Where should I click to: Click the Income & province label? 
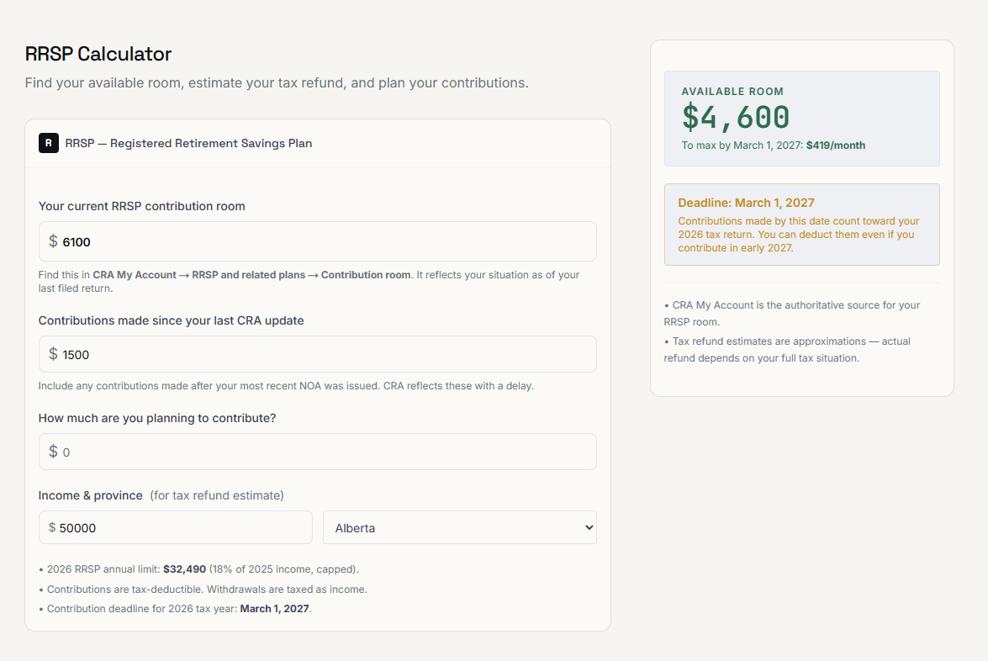pos(91,495)
